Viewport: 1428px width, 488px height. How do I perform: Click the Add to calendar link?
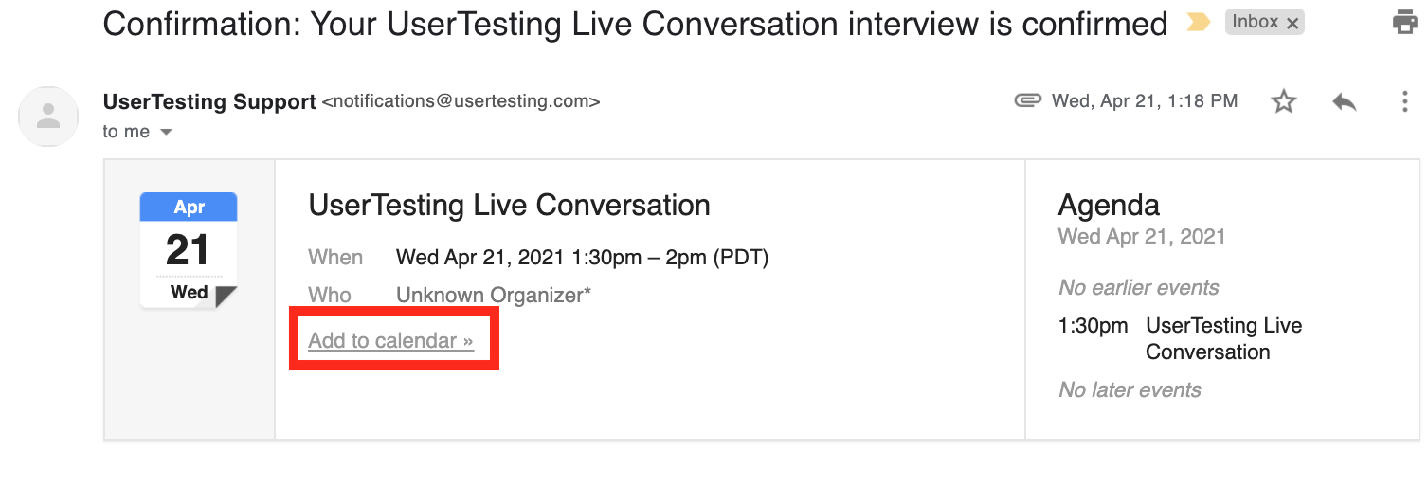[x=391, y=340]
